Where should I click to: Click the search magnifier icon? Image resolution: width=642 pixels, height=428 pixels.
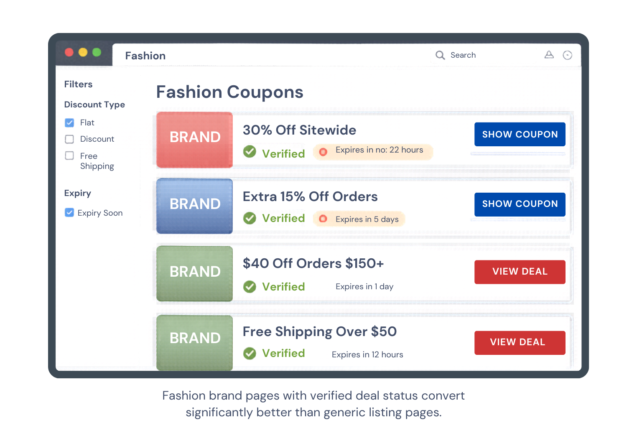(x=440, y=55)
